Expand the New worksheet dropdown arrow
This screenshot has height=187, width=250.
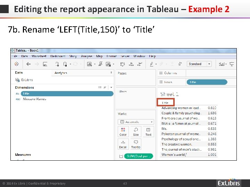[95, 64]
